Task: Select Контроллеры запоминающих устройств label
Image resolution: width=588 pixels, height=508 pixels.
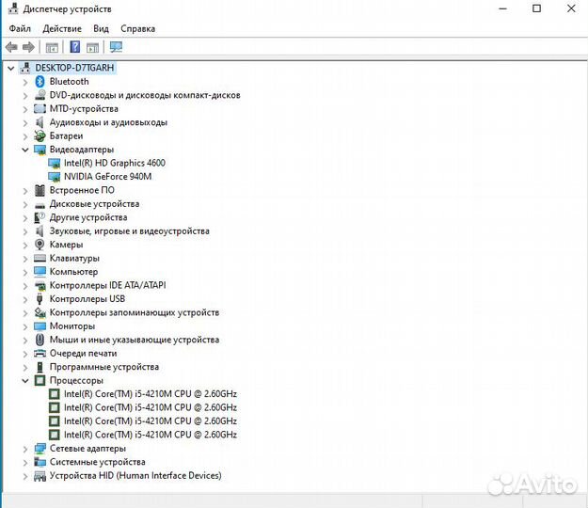Action: (x=135, y=312)
